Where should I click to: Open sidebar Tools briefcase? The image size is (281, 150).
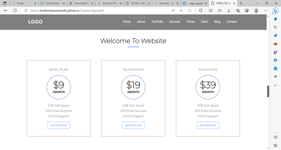click(x=276, y=44)
